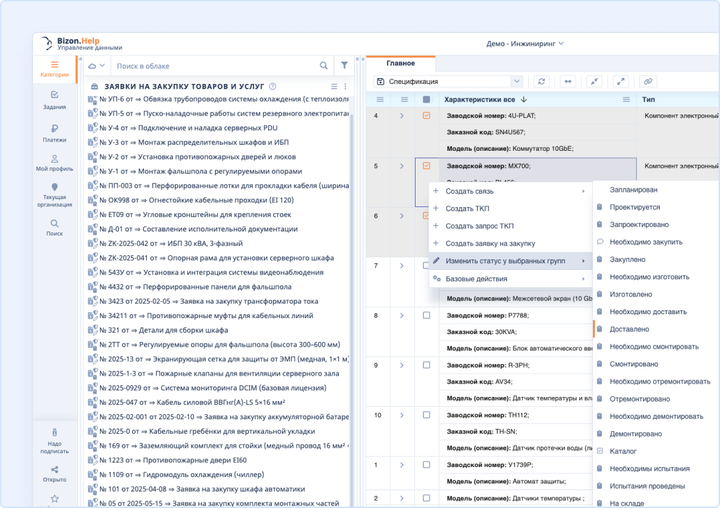Click the chain link toolbar icon

[647, 81]
